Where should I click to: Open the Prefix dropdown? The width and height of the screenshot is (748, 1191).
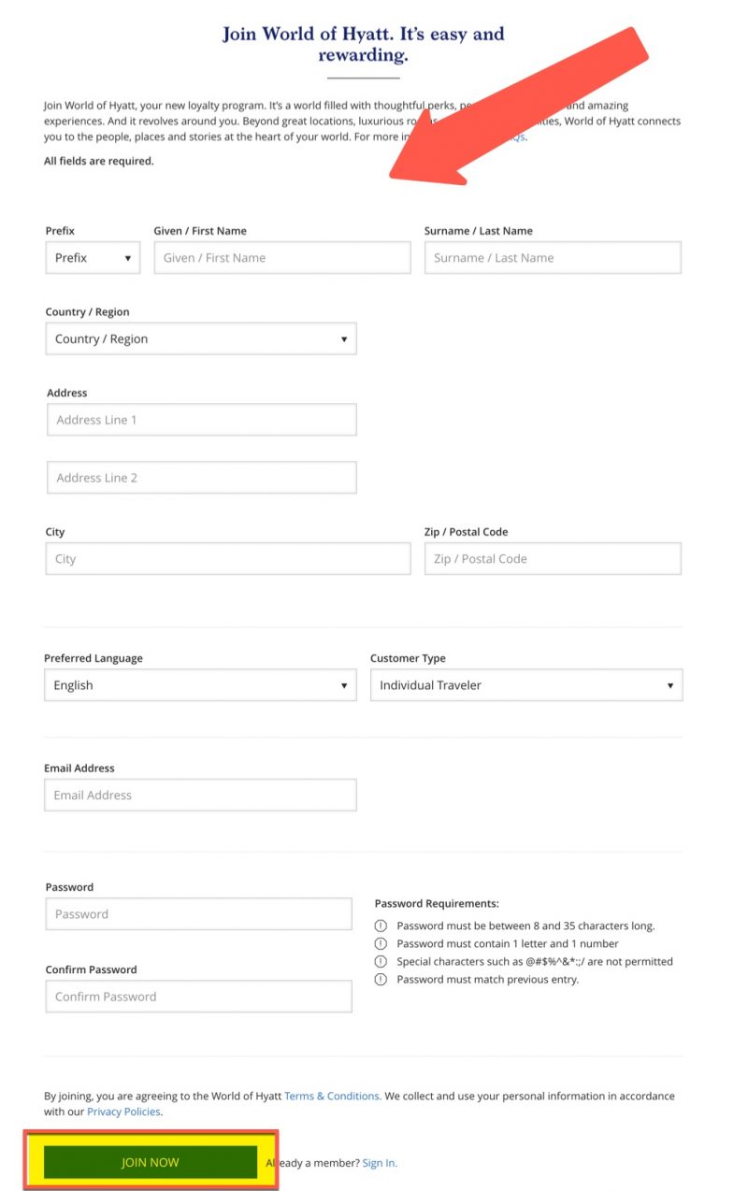coord(92,257)
